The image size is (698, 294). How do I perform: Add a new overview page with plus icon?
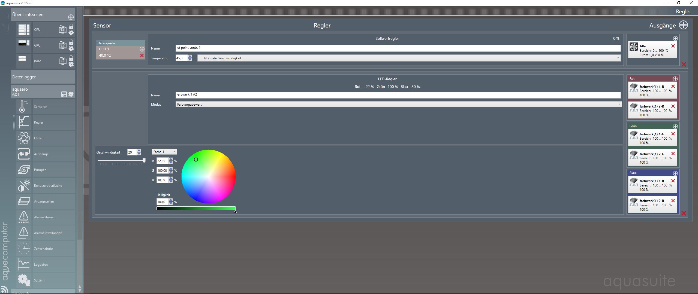(x=71, y=17)
